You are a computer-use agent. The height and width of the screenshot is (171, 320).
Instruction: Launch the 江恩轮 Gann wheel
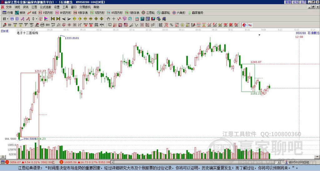[x=148, y=12]
